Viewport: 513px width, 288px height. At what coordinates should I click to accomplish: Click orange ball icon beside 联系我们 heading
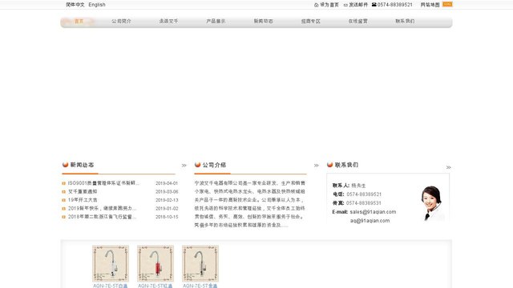pyautogui.click(x=329, y=165)
